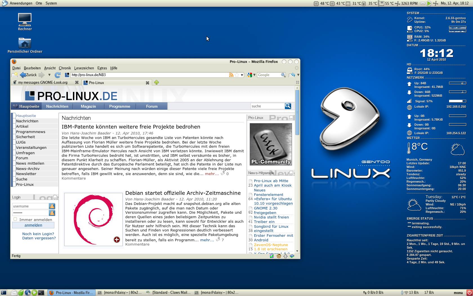Open the Debian Archiv-Zeitmaschine headline

(183, 193)
